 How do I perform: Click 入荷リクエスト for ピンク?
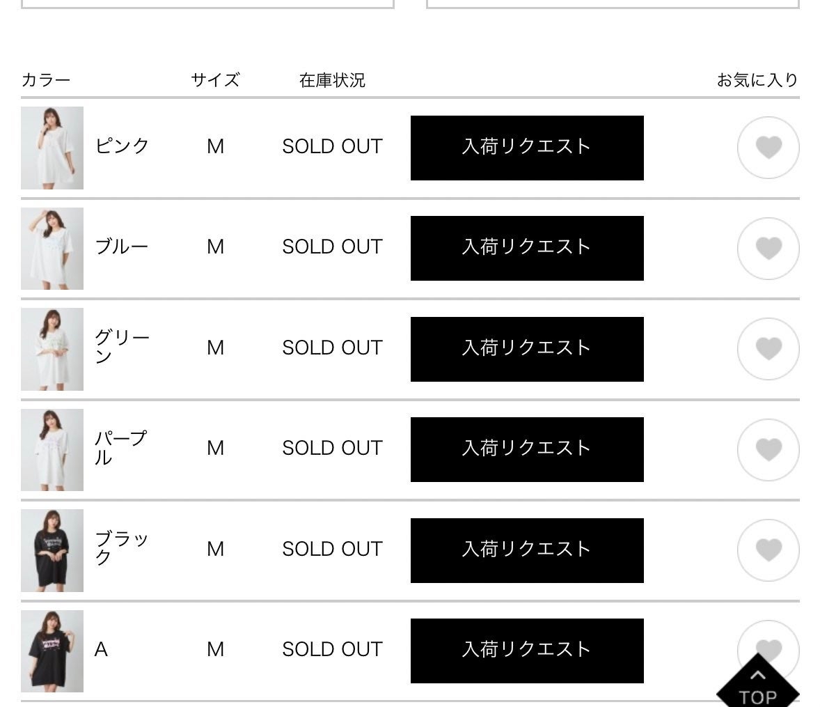coord(527,148)
